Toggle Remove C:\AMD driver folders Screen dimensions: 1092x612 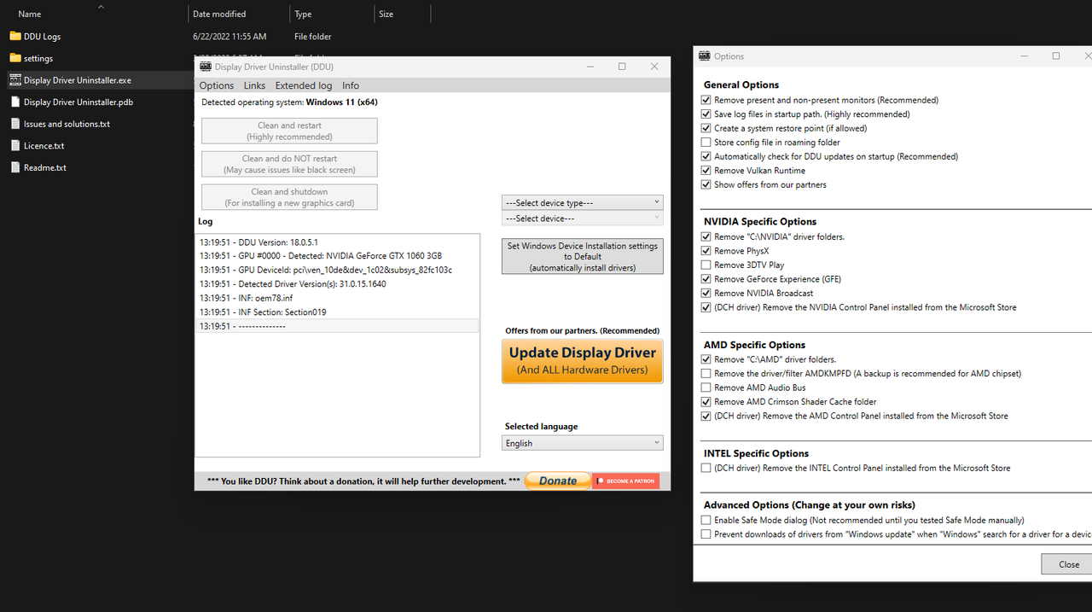pyautogui.click(x=706, y=359)
